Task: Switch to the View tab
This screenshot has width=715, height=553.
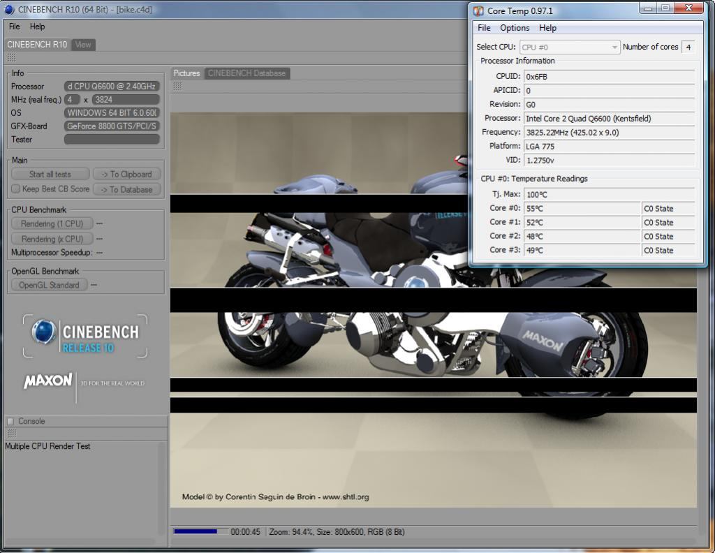Action: point(83,45)
